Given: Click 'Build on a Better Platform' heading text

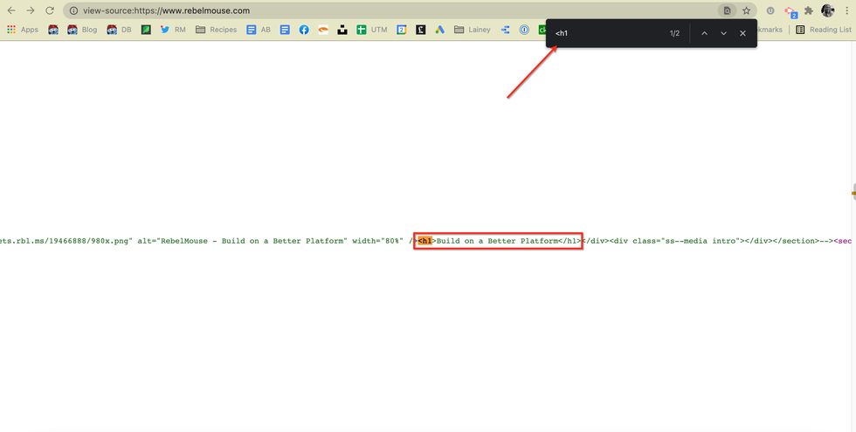Looking at the screenshot, I should pos(497,241).
